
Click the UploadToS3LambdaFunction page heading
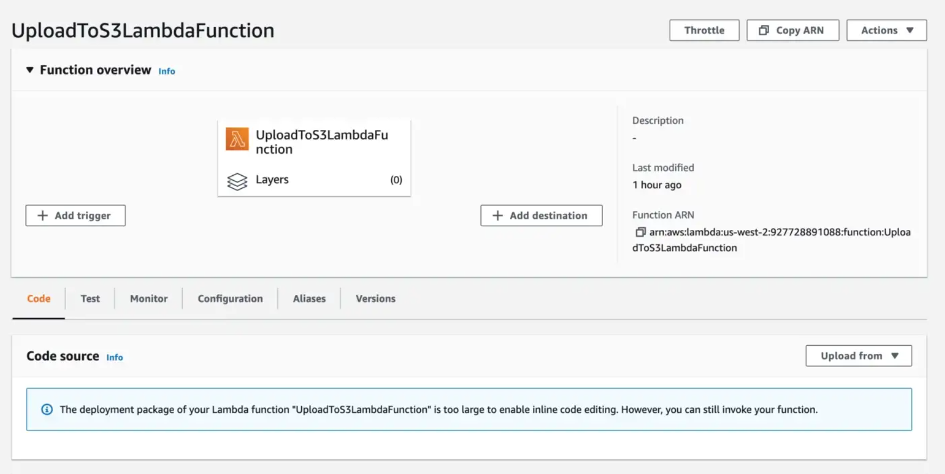point(143,30)
